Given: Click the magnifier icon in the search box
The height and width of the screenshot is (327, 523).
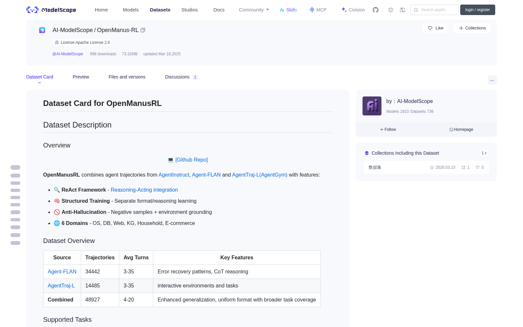Looking at the screenshot, I should 416,10.
